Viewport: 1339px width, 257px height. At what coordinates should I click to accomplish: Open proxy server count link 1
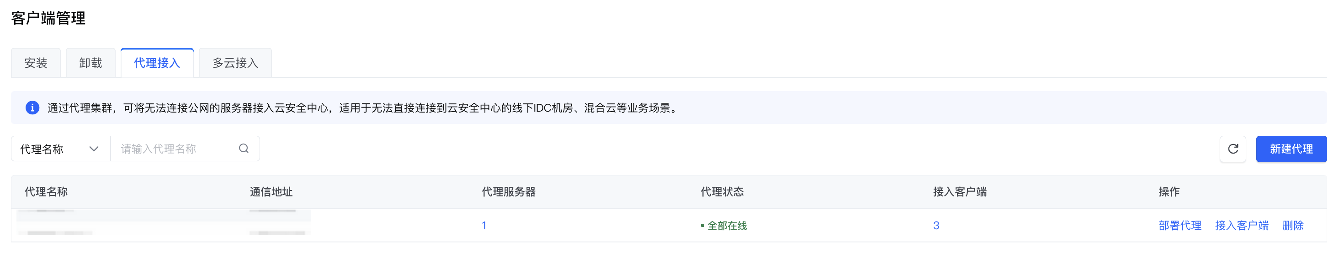point(484,226)
